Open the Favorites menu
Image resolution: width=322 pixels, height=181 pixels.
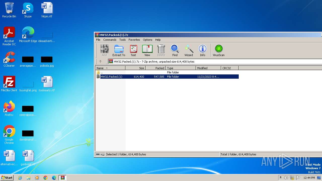click(x=134, y=40)
